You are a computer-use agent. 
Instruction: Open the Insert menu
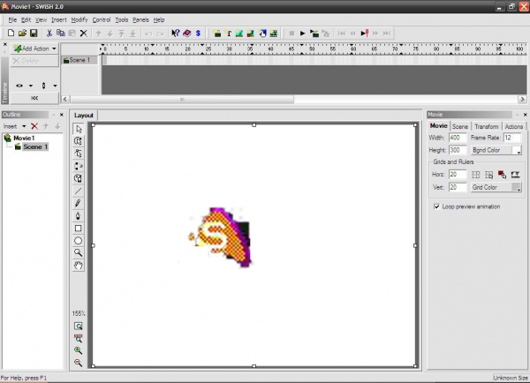(59, 20)
